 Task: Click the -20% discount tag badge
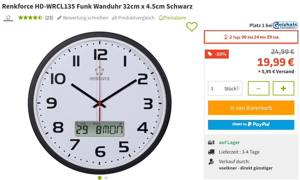(217, 54)
